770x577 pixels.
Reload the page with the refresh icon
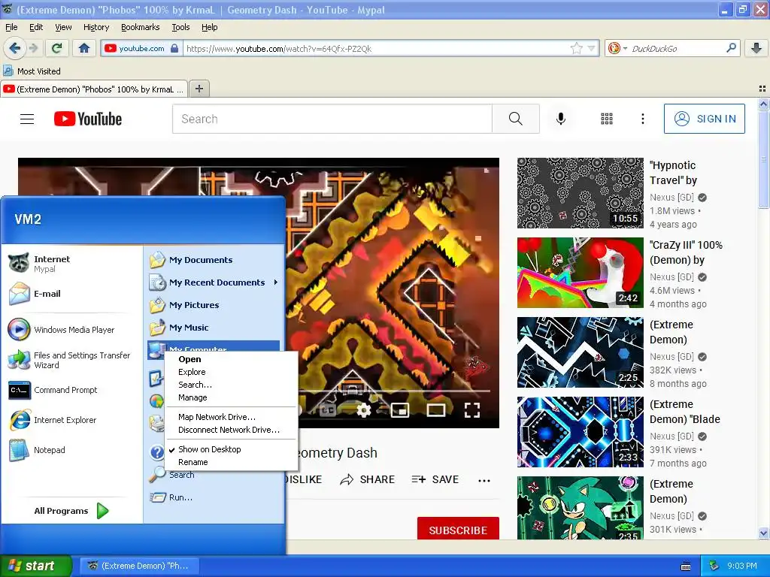(x=57, y=48)
